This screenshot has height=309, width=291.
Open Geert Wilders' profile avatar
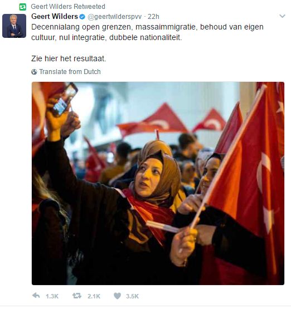14,26
